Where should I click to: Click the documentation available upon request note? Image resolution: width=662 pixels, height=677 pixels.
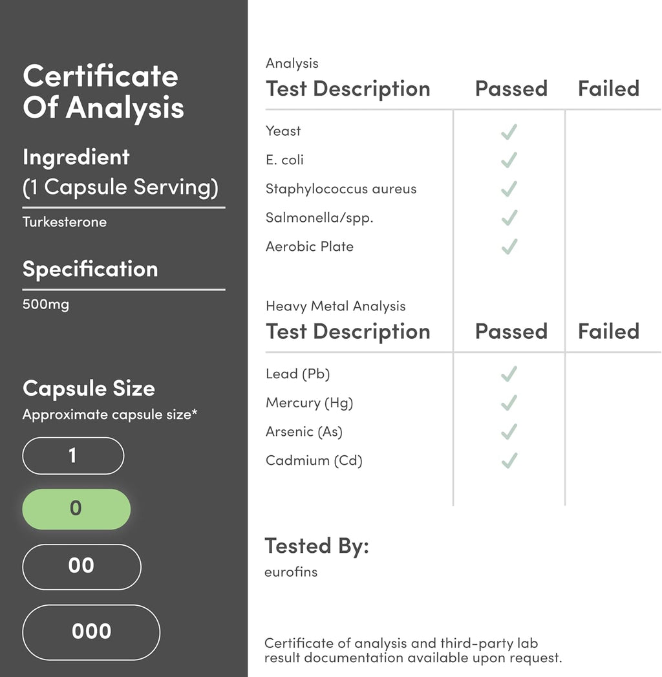pos(413,650)
